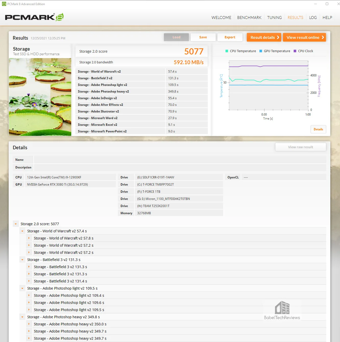Click the temperature and clock chart
This screenshot has height=342, width=340.
click(269, 85)
